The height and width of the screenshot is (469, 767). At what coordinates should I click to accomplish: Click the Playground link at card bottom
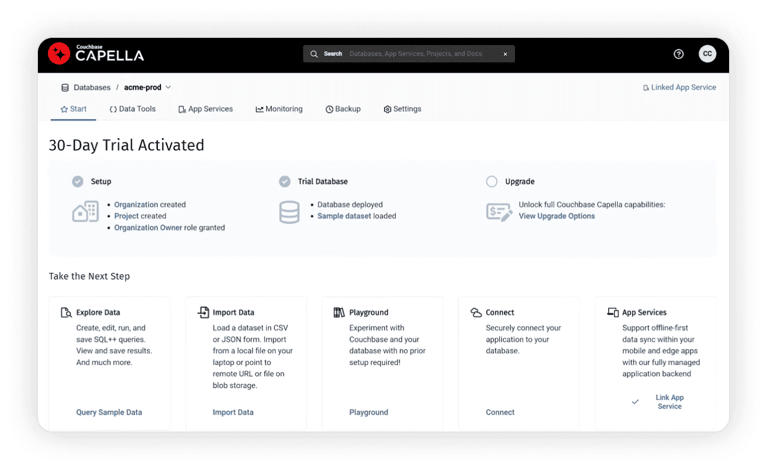click(x=368, y=412)
